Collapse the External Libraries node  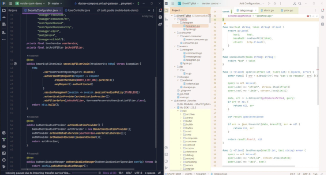[171, 101]
